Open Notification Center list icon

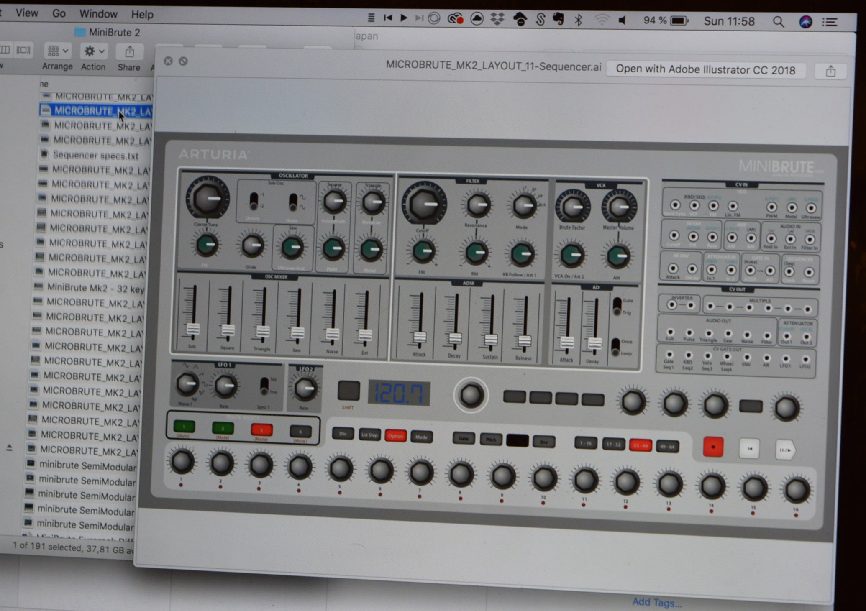coord(830,22)
